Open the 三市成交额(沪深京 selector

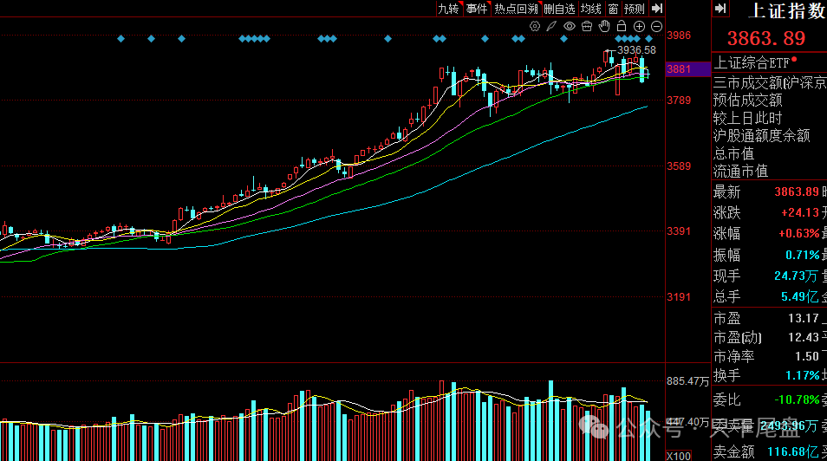coord(769,82)
